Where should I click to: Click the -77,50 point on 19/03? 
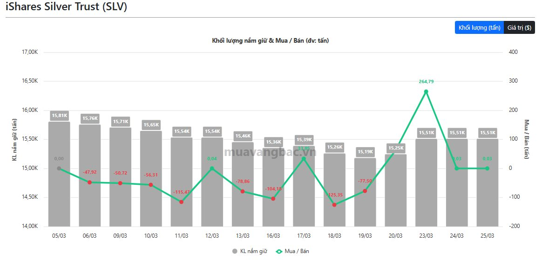(x=365, y=191)
